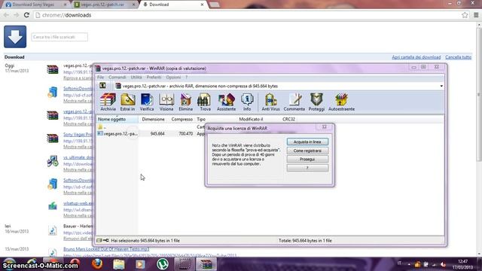Screen dimensions: 482x271
Task: Sort by Nome oggetto column header
Action: pyautogui.click(x=117, y=119)
